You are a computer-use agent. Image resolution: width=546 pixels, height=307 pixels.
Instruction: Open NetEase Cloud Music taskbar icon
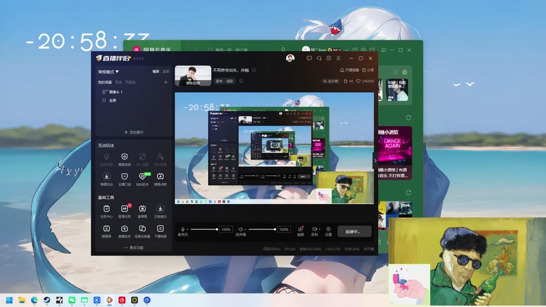[x=122, y=300]
